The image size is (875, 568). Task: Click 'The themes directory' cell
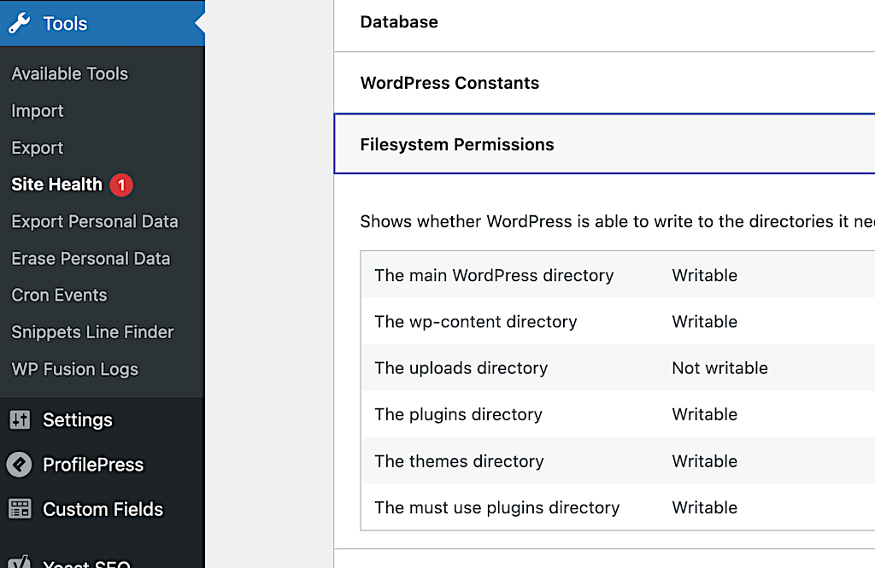pyautogui.click(x=459, y=461)
